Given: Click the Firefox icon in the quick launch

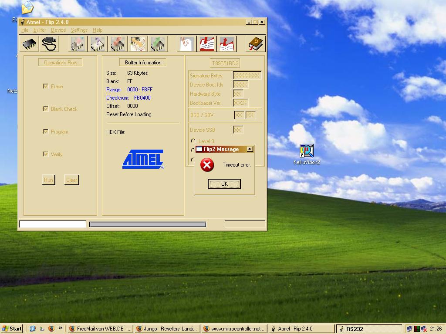Looking at the screenshot, I should pyautogui.click(x=51, y=329).
